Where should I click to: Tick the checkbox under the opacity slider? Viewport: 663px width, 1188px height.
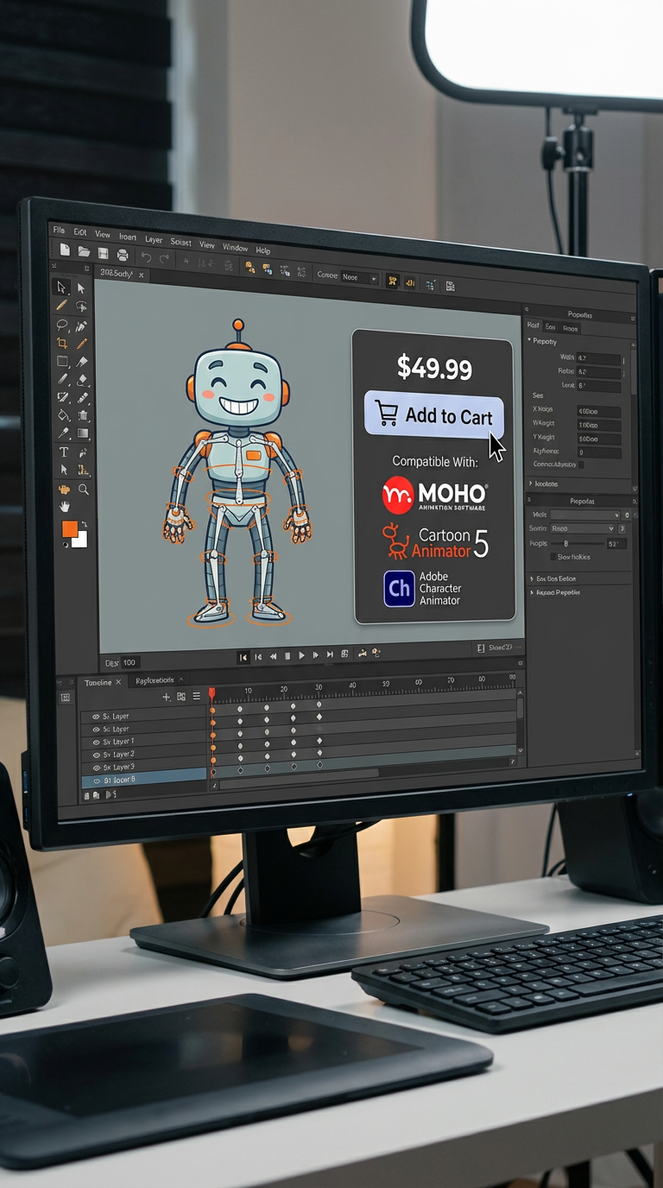pos(553,557)
